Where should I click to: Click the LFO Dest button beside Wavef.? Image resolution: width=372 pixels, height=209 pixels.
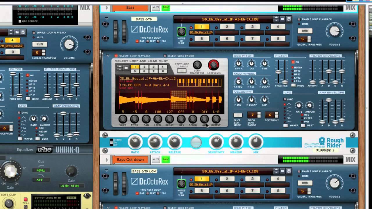(x=303, y=125)
